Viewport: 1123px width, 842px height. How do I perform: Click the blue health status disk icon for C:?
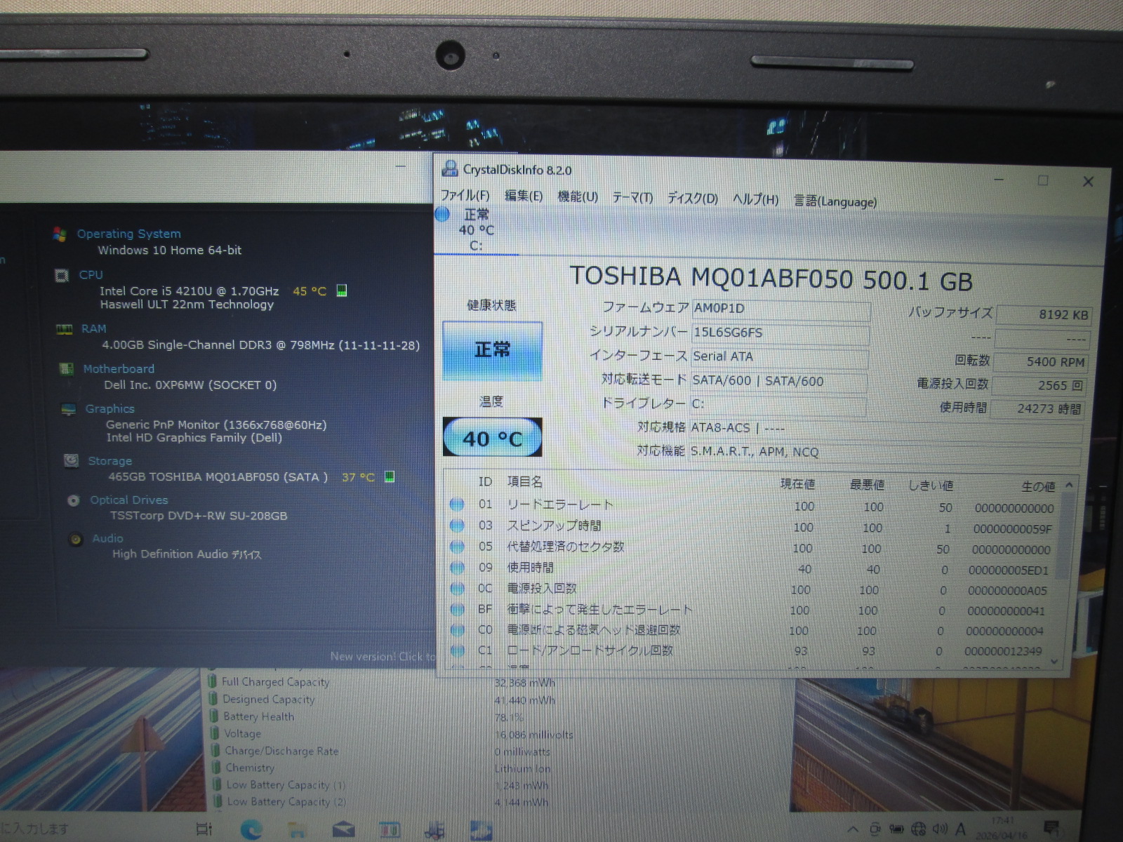pyautogui.click(x=442, y=215)
